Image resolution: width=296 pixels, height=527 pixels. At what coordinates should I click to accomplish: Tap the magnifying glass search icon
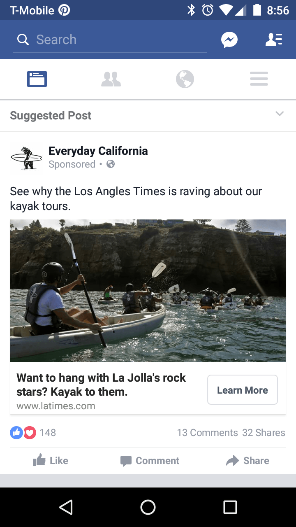[x=23, y=40]
